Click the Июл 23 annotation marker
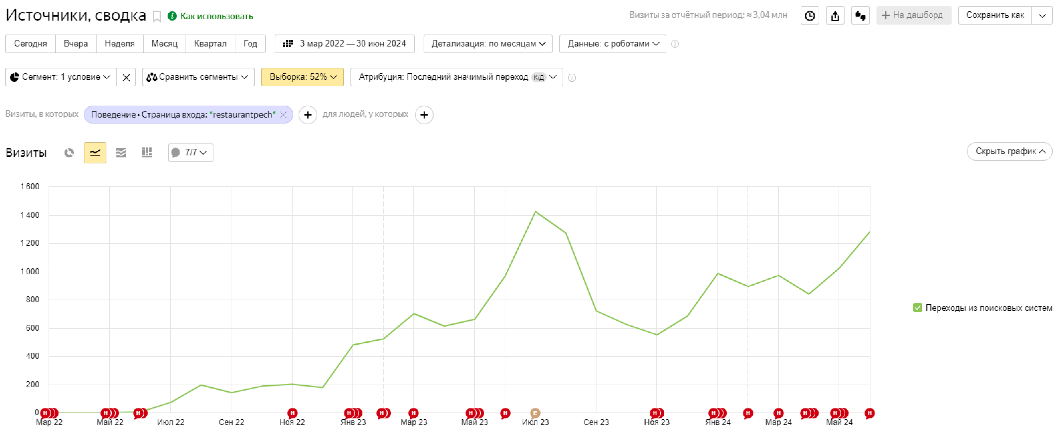 pyautogui.click(x=535, y=413)
